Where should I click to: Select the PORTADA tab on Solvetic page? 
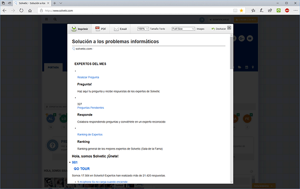click(x=54, y=67)
